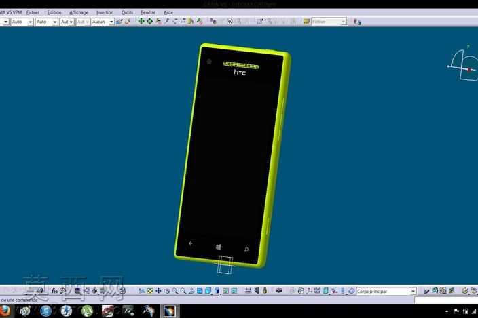Open the CATIA taskbar button with white border
This screenshot has width=478, height=318.
[x=169, y=311]
